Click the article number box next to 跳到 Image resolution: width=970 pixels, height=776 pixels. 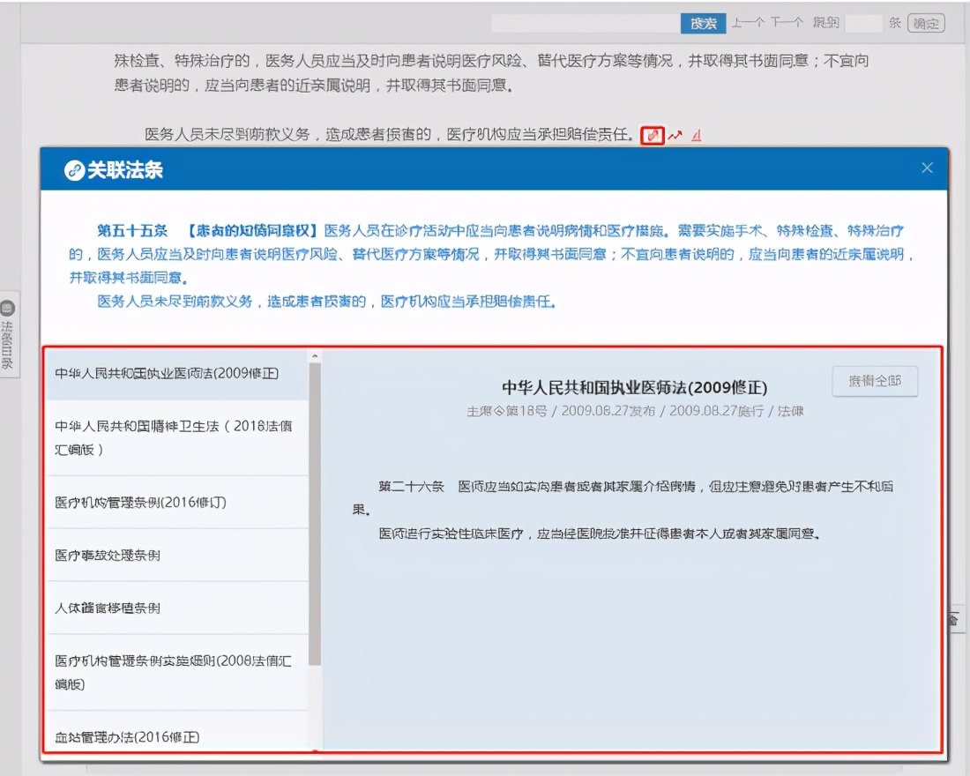(863, 24)
